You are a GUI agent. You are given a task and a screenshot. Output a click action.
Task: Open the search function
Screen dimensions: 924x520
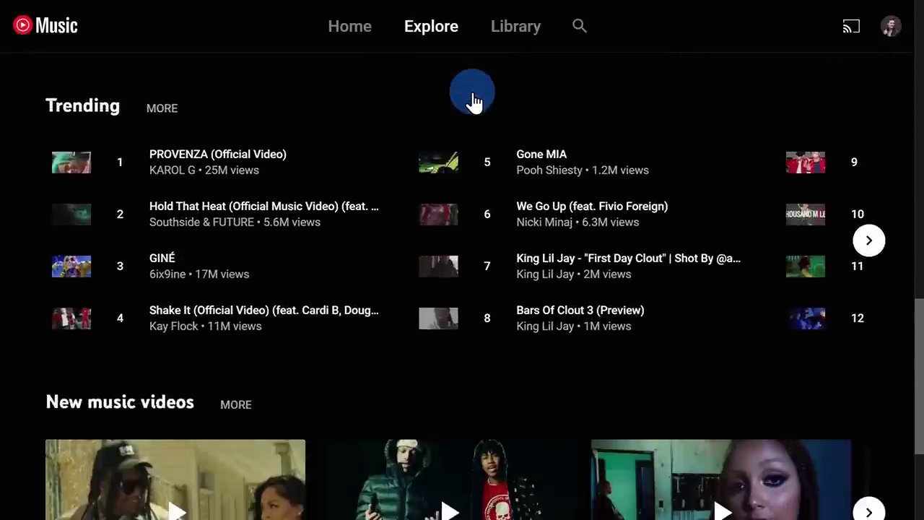click(580, 26)
